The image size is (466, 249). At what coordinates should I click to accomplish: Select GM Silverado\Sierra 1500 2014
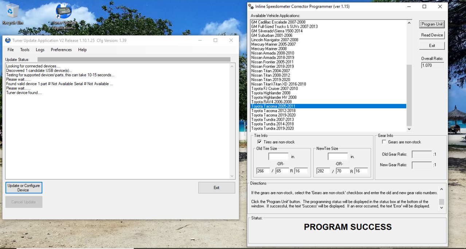(x=328, y=31)
